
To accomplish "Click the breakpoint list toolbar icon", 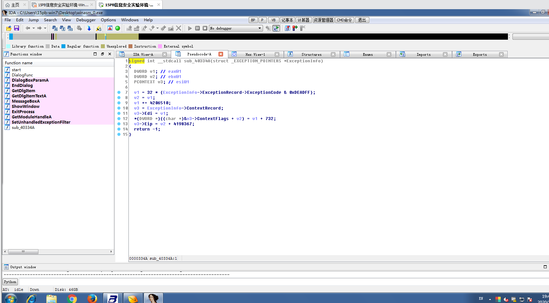I will point(287,28).
